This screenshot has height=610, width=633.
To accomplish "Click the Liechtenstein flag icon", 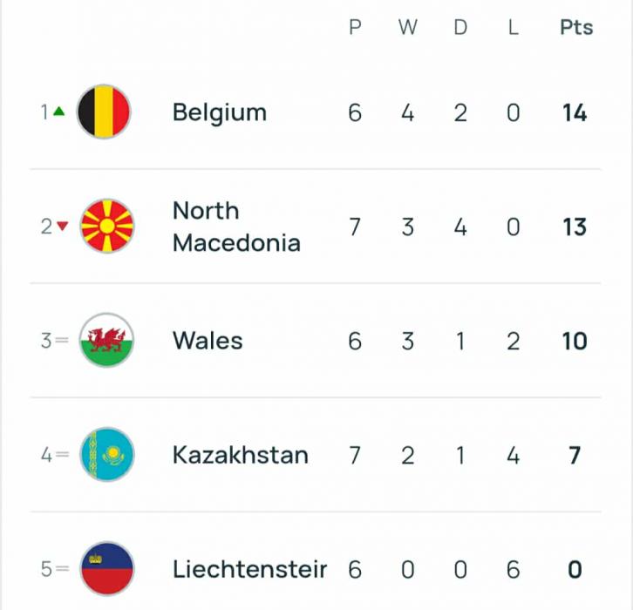I will [107, 569].
